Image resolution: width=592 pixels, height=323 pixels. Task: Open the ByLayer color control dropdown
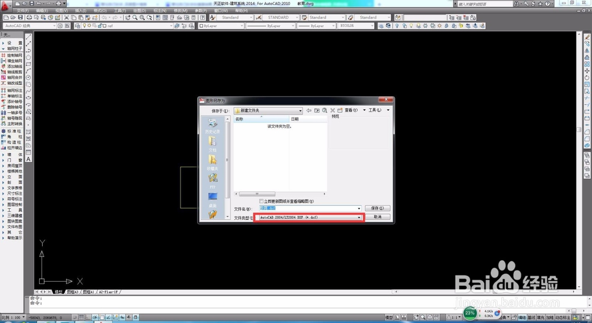[x=221, y=25]
